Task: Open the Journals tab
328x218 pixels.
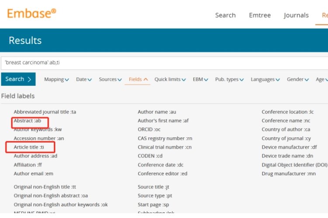Action: point(296,15)
